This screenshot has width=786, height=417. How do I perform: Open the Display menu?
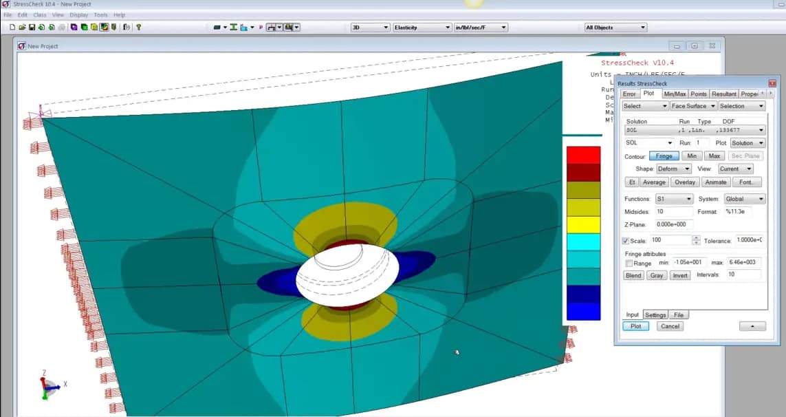tap(78, 14)
